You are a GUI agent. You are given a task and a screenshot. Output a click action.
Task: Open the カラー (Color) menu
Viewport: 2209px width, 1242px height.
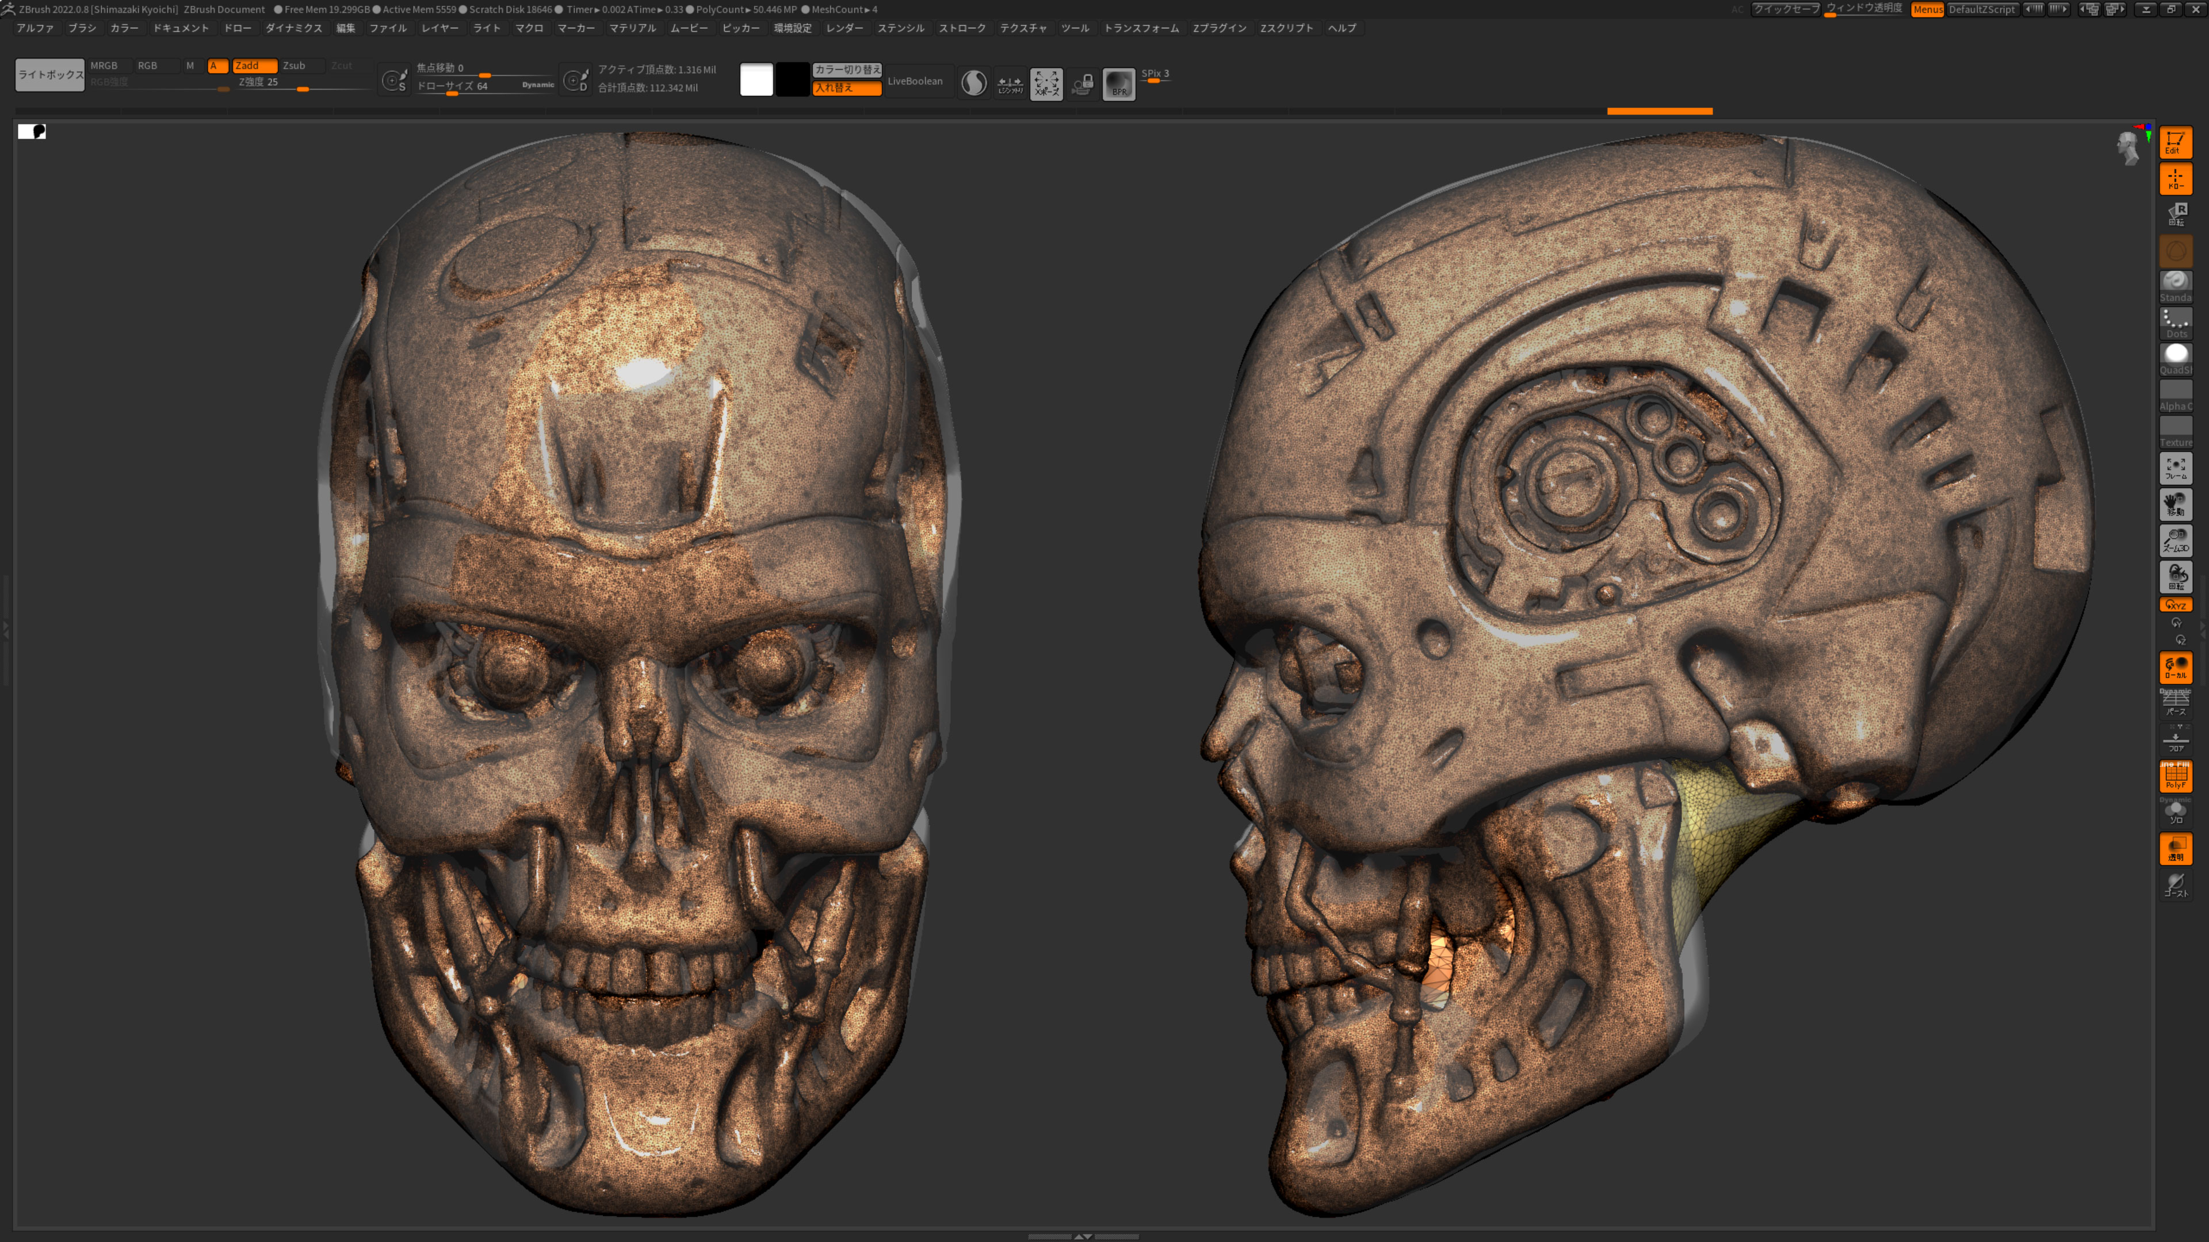(124, 28)
